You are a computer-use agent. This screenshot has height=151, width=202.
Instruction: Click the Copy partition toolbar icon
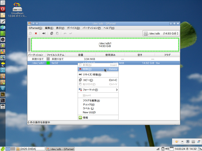[52, 34]
